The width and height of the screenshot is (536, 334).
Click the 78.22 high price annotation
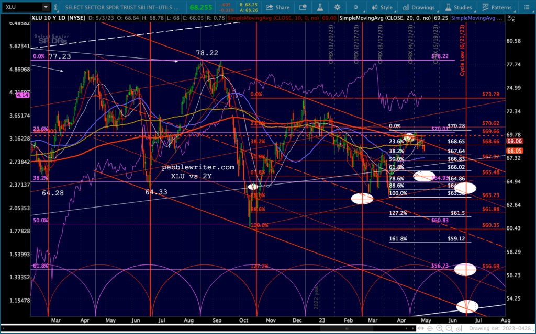click(207, 53)
